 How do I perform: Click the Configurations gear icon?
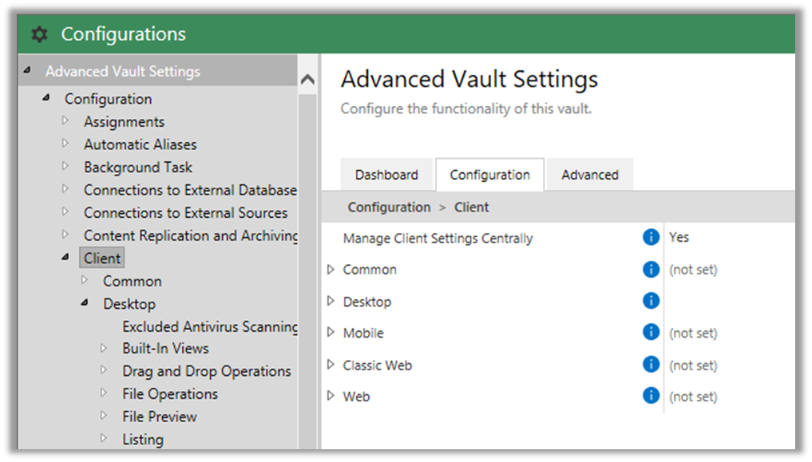[39, 34]
